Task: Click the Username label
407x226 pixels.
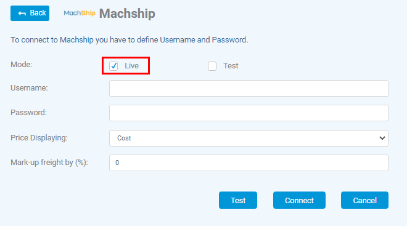Action: 29,88
